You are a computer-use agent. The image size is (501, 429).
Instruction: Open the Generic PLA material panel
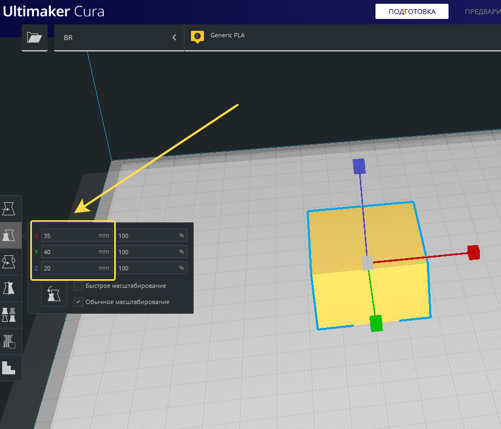pos(342,37)
